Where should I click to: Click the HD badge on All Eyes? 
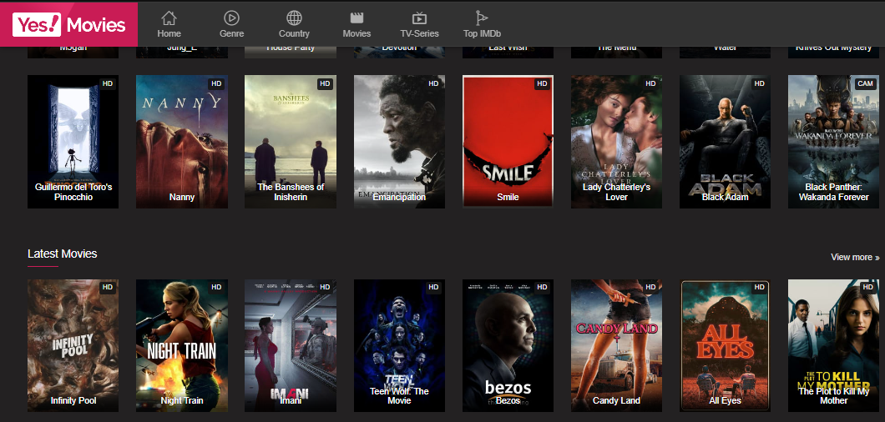click(x=759, y=287)
